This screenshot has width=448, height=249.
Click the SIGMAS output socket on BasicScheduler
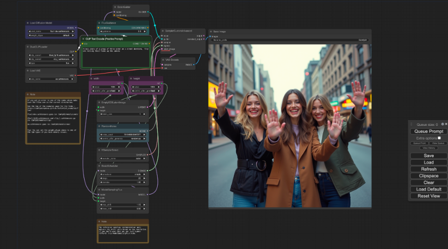tap(148, 171)
